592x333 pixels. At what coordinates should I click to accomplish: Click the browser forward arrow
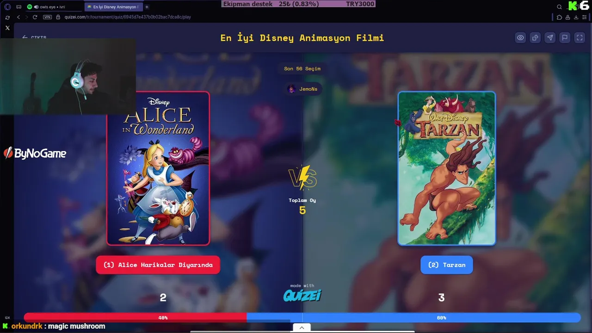pyautogui.click(x=26, y=17)
